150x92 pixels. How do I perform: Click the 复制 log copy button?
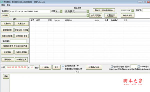6,76
